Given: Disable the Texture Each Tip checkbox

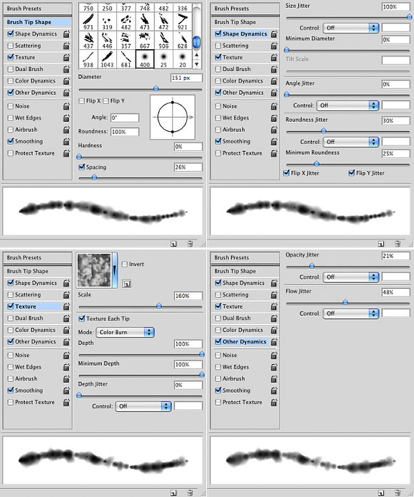Looking at the screenshot, I should point(82,319).
